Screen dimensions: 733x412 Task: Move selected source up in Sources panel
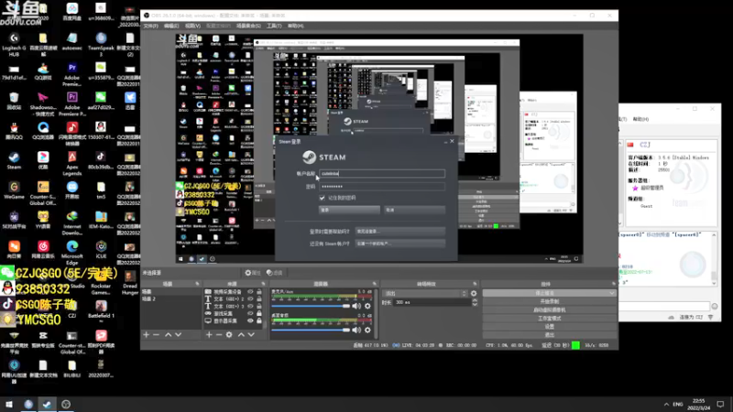coord(241,334)
